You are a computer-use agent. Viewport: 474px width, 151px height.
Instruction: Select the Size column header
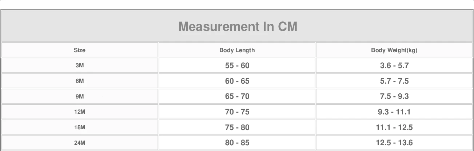[80, 50]
